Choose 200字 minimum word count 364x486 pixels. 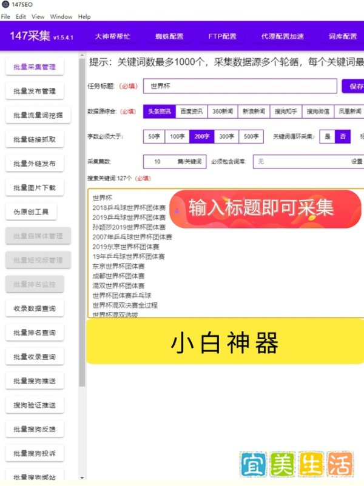point(201,136)
